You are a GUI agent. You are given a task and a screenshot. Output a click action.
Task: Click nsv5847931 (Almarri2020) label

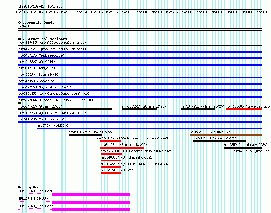(202, 106)
